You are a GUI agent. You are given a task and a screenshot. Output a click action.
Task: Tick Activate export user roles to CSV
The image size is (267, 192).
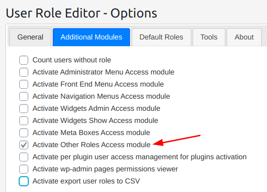coord(24,181)
